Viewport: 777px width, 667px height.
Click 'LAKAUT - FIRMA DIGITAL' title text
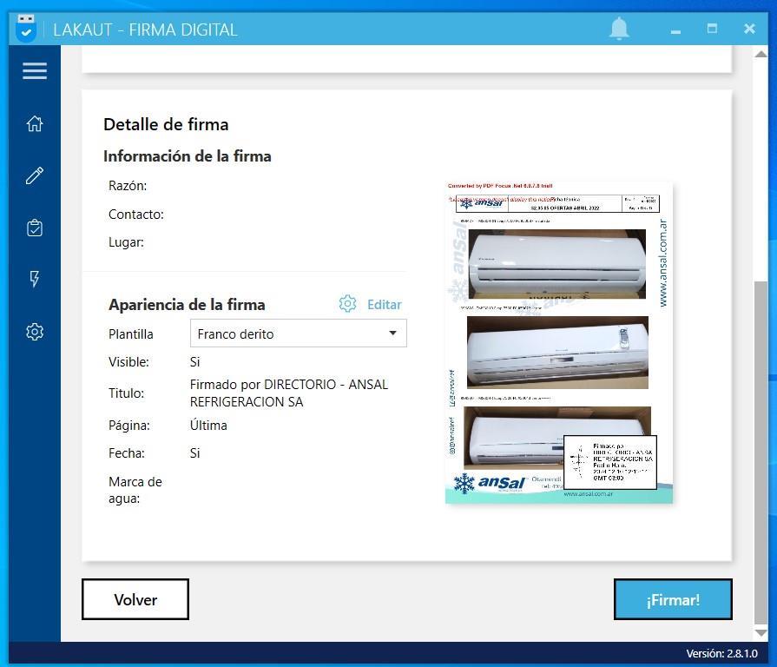pos(145,30)
